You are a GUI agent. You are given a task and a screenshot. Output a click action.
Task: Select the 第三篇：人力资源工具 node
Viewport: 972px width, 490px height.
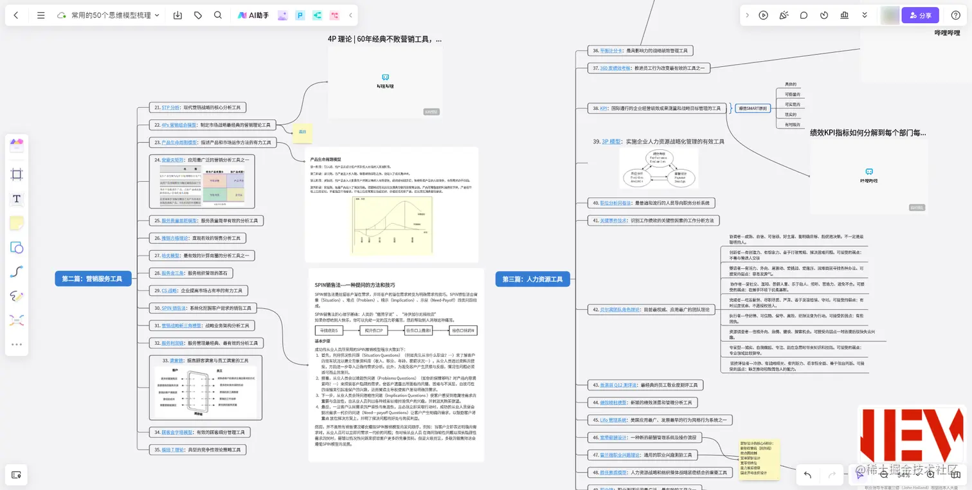[x=532, y=279]
